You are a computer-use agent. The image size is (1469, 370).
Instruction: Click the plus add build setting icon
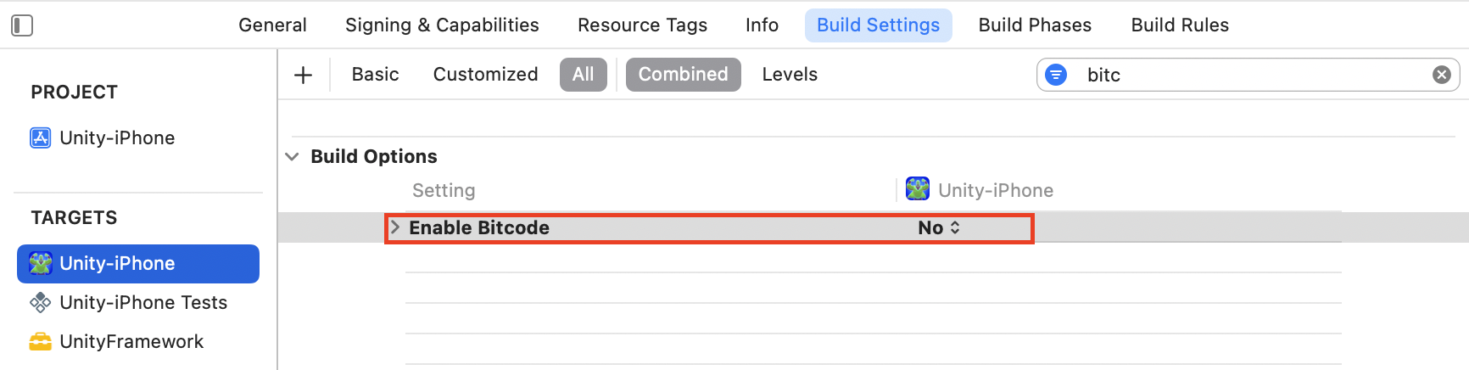tap(303, 75)
